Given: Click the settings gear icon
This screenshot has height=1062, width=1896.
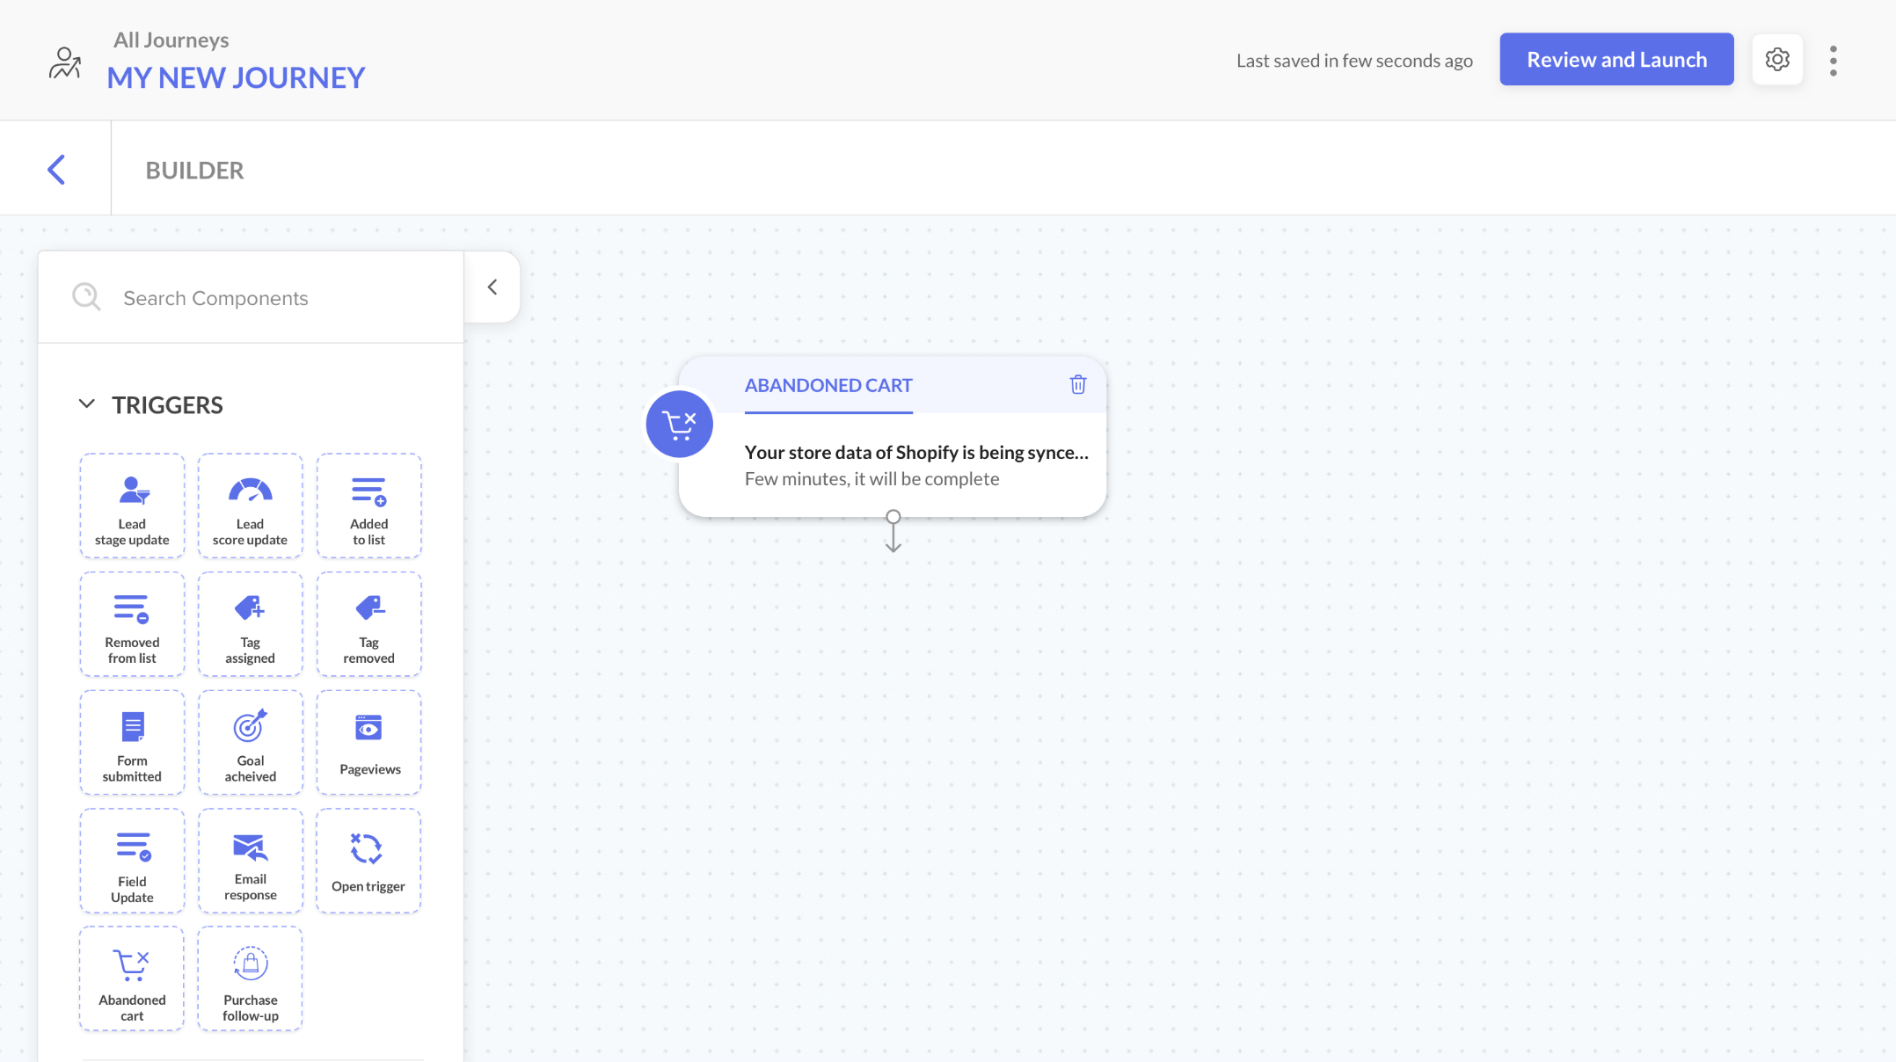Looking at the screenshot, I should [x=1776, y=60].
